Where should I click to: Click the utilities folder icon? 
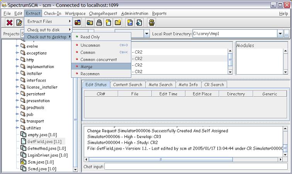click(23, 128)
